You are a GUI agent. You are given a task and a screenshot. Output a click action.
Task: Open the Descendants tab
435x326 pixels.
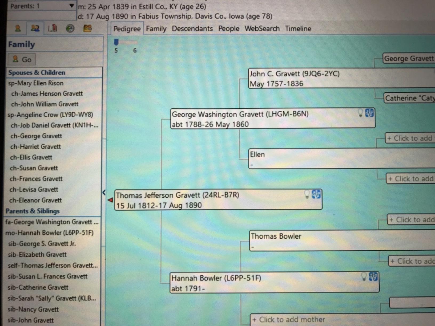tap(192, 28)
